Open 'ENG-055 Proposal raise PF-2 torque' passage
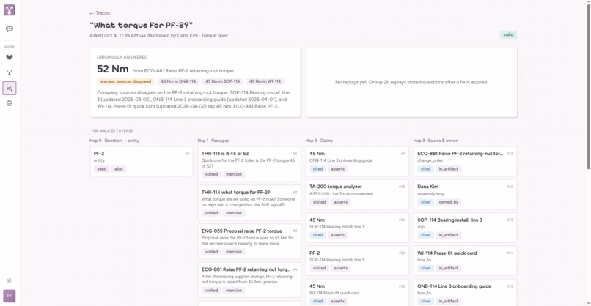The height and width of the screenshot is (306, 591). pyautogui.click(x=249, y=242)
